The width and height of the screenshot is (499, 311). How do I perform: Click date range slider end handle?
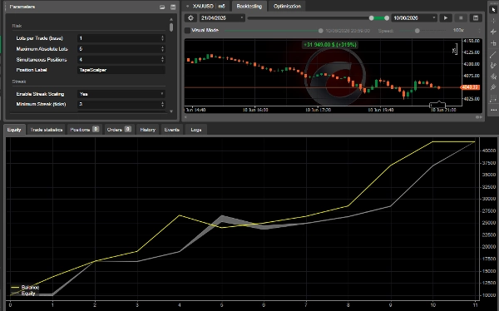click(x=387, y=18)
